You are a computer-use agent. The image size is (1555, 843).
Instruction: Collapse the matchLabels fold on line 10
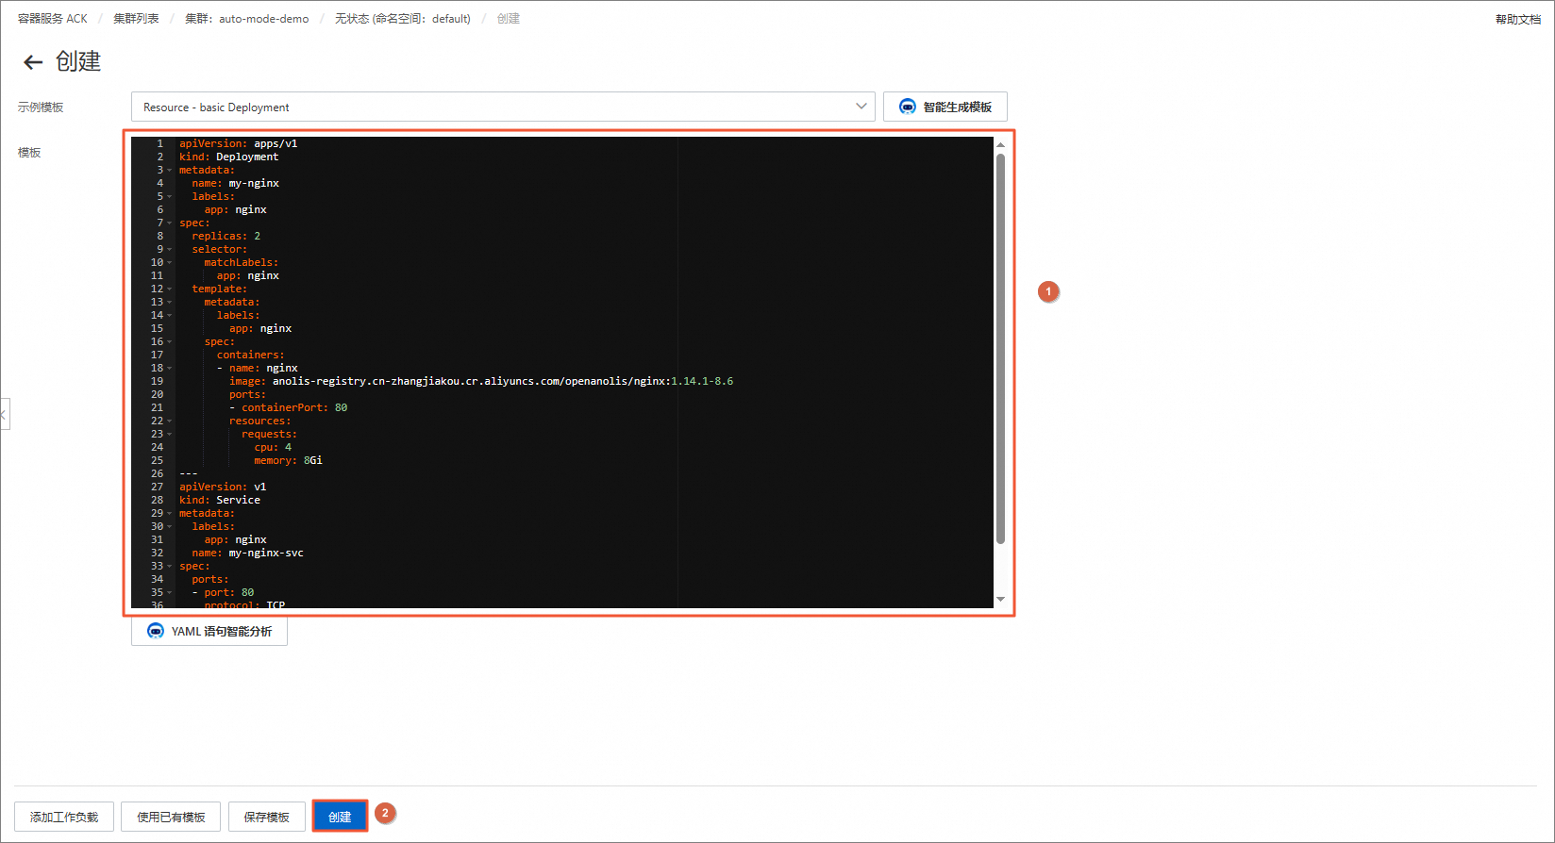(x=170, y=263)
